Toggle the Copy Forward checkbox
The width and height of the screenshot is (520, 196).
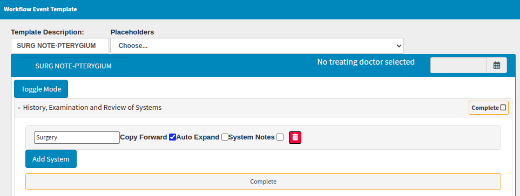[172, 137]
